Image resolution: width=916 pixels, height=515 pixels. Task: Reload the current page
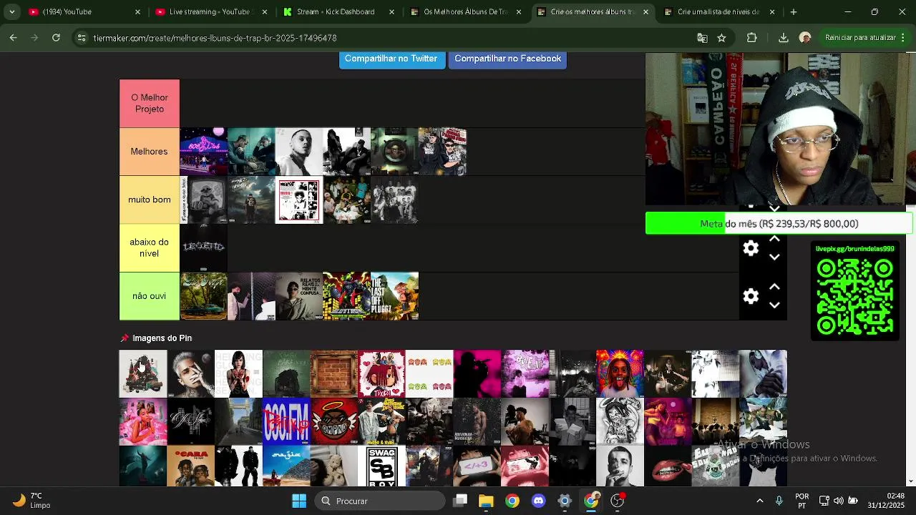(x=56, y=38)
